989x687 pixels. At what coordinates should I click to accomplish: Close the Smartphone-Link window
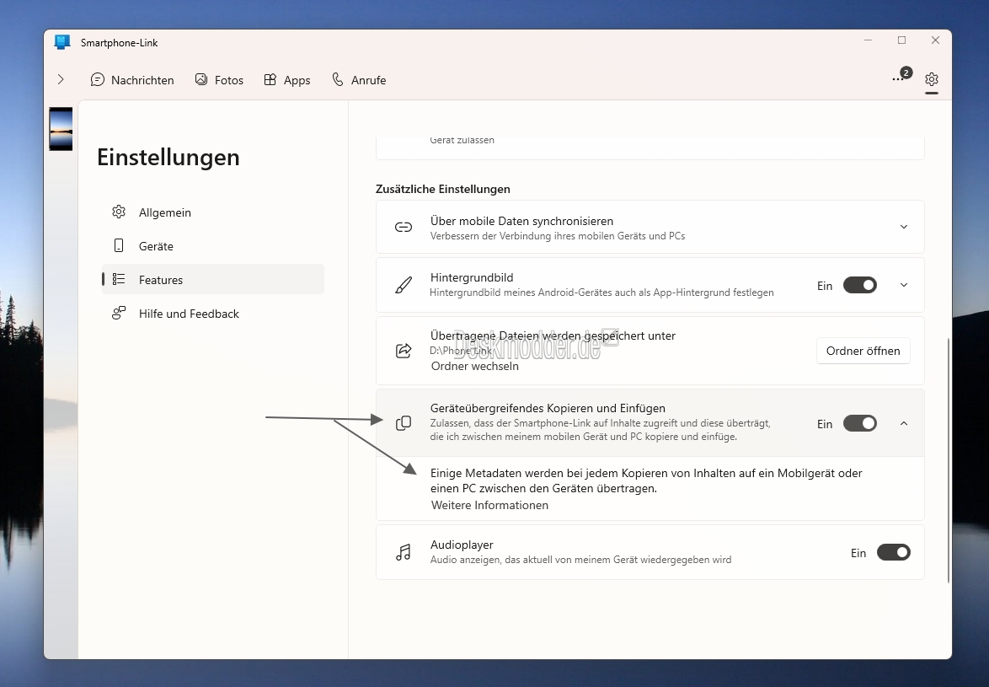point(935,40)
